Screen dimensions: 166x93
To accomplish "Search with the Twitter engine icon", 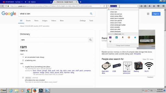I will [x=135, y=37].
